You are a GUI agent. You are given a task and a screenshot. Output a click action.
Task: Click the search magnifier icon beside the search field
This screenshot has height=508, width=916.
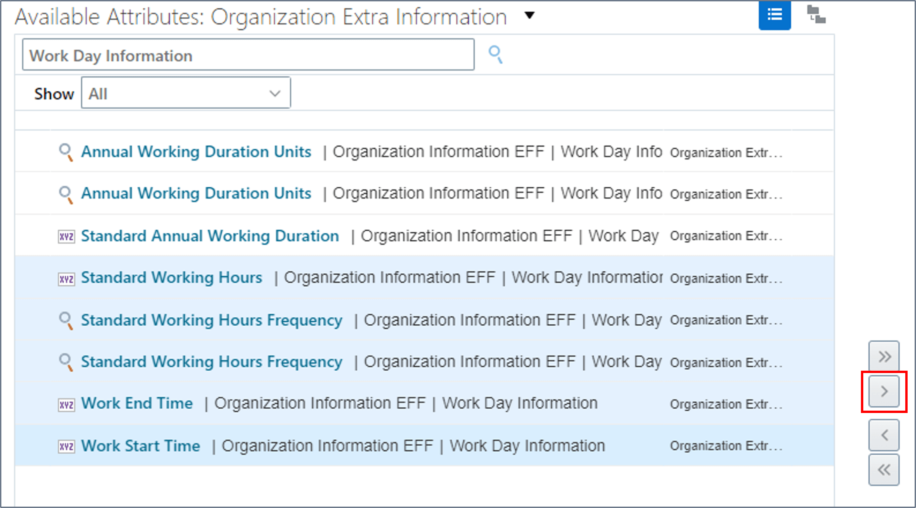coord(495,54)
